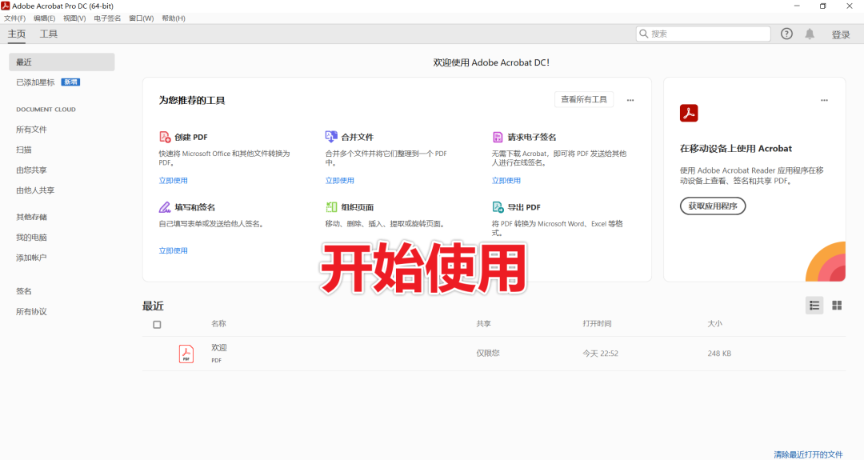The image size is (864, 460).
Task: Click the 请求电子签名 heading
Action: tap(532, 137)
